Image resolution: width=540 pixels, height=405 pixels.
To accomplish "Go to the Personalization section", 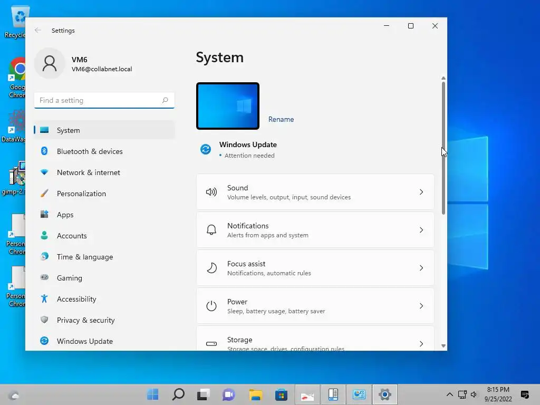I will click(x=104, y=193).
